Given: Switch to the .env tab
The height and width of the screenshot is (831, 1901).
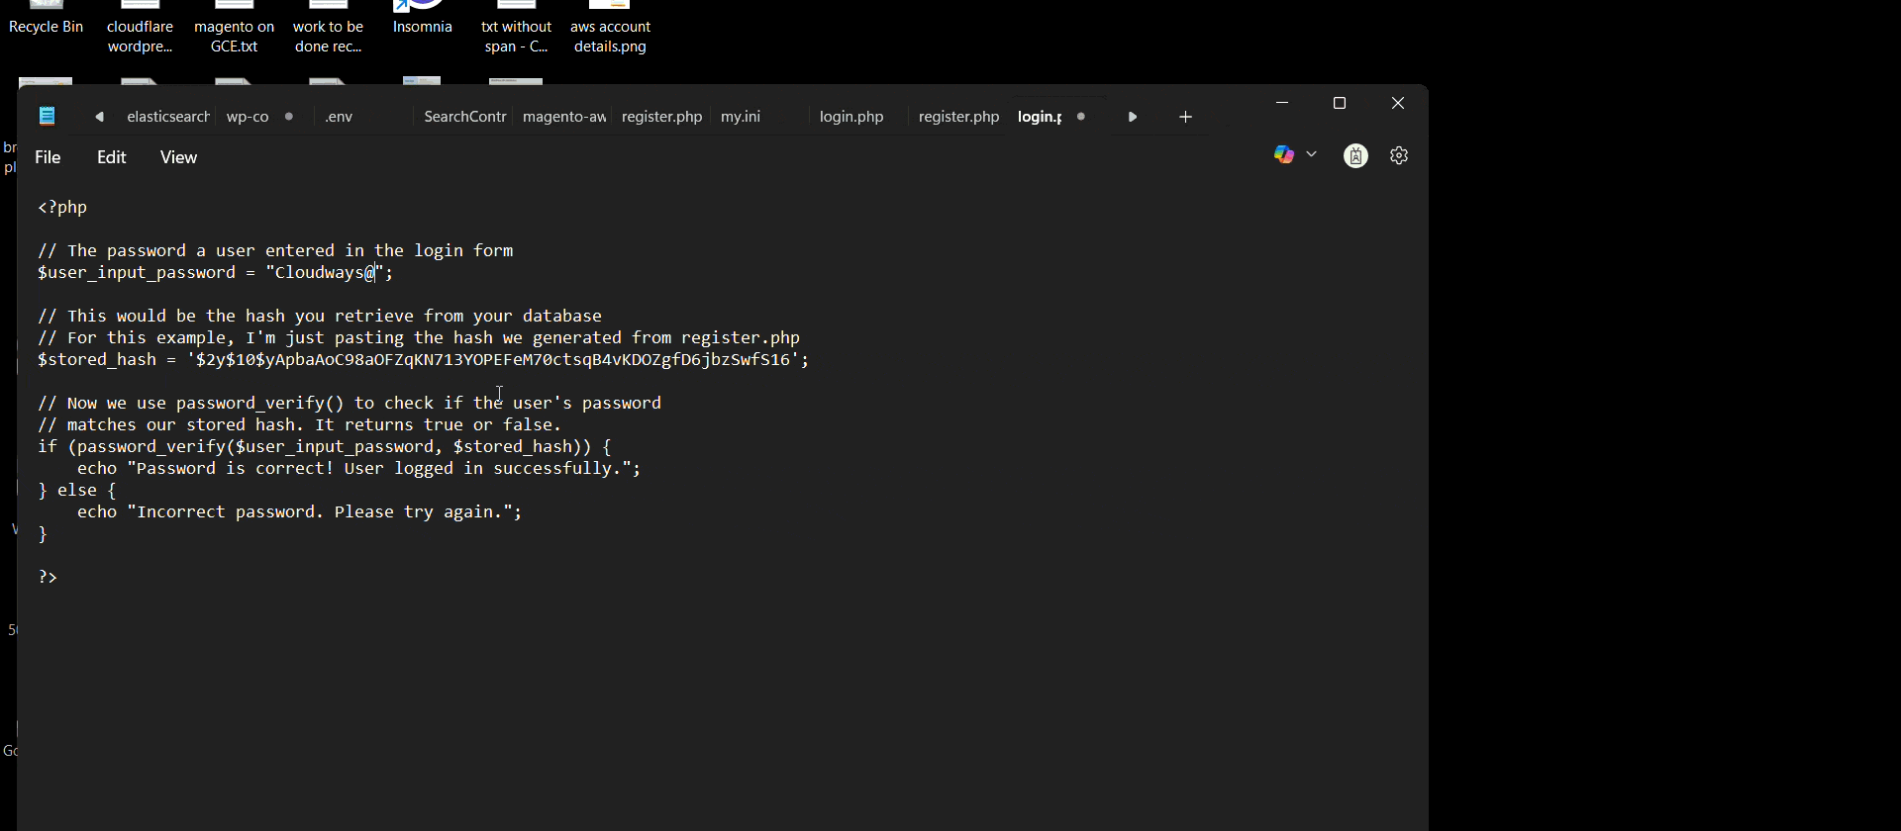Looking at the screenshot, I should (x=339, y=117).
